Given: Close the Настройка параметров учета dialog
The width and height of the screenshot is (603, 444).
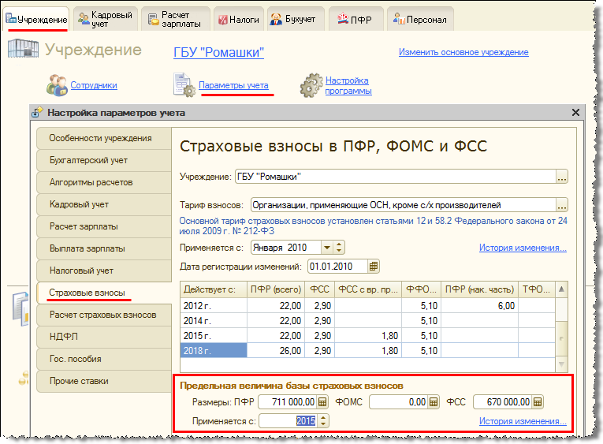Looking at the screenshot, I should (575, 113).
